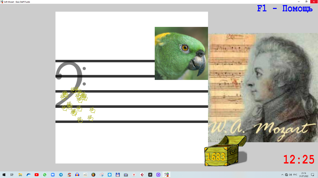Open Audacity headphones icon on taskbar

[77, 175]
